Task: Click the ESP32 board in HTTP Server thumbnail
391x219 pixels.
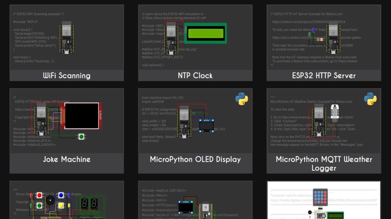Action: (x=333, y=37)
